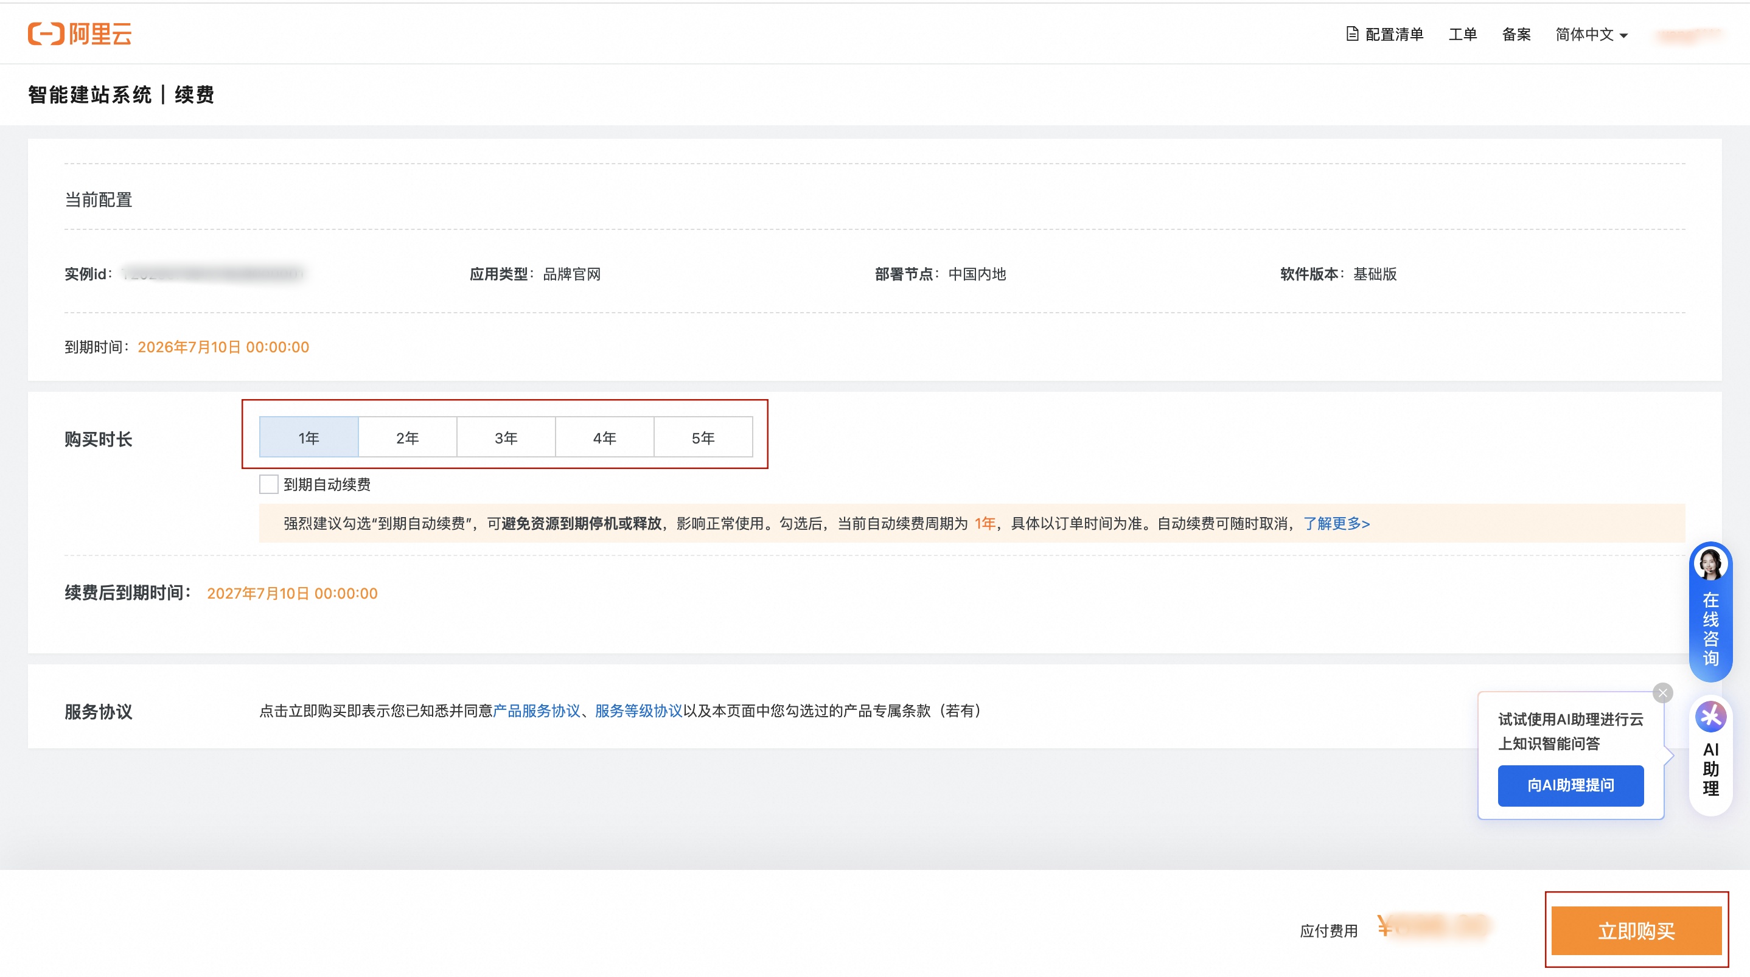Image resolution: width=1750 pixels, height=977 pixels.
Task: Click the 智能建站系统 | 续费 page title
Action: pos(121,94)
